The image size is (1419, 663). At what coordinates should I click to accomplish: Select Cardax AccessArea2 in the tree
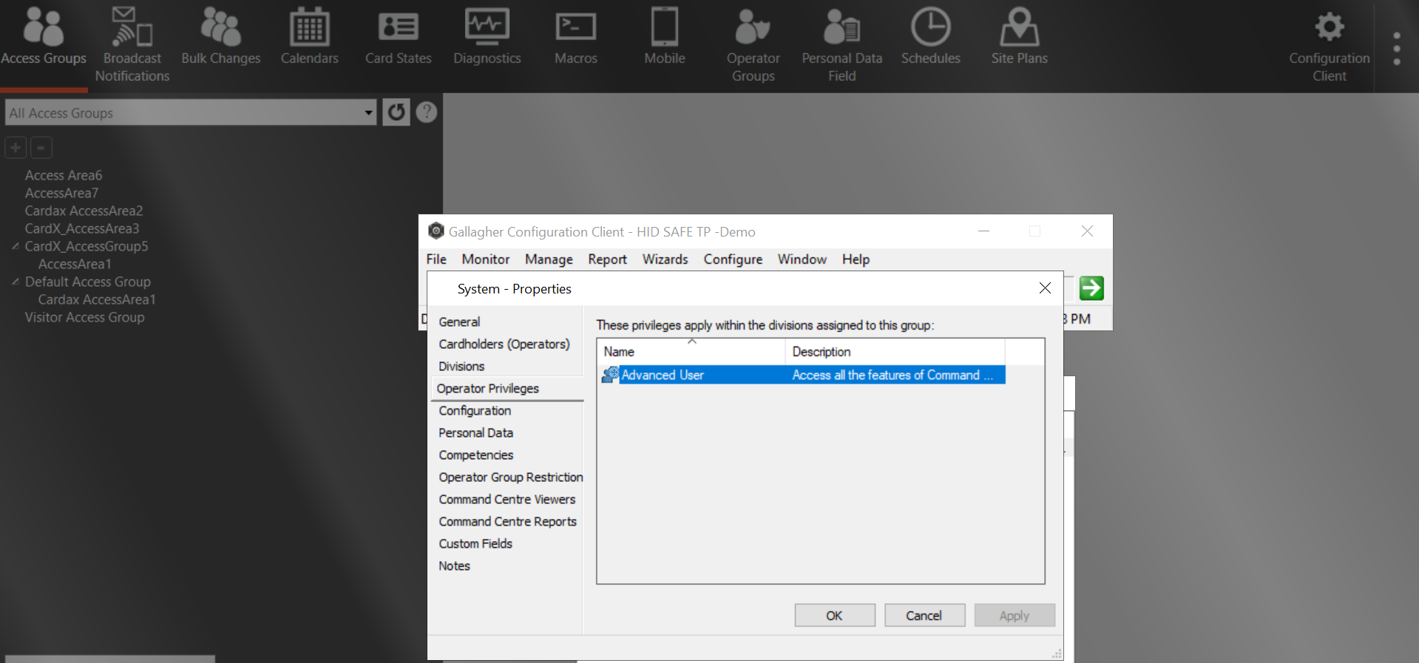click(84, 211)
